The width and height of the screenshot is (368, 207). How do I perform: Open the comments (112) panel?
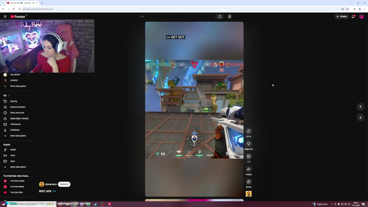pos(249,156)
